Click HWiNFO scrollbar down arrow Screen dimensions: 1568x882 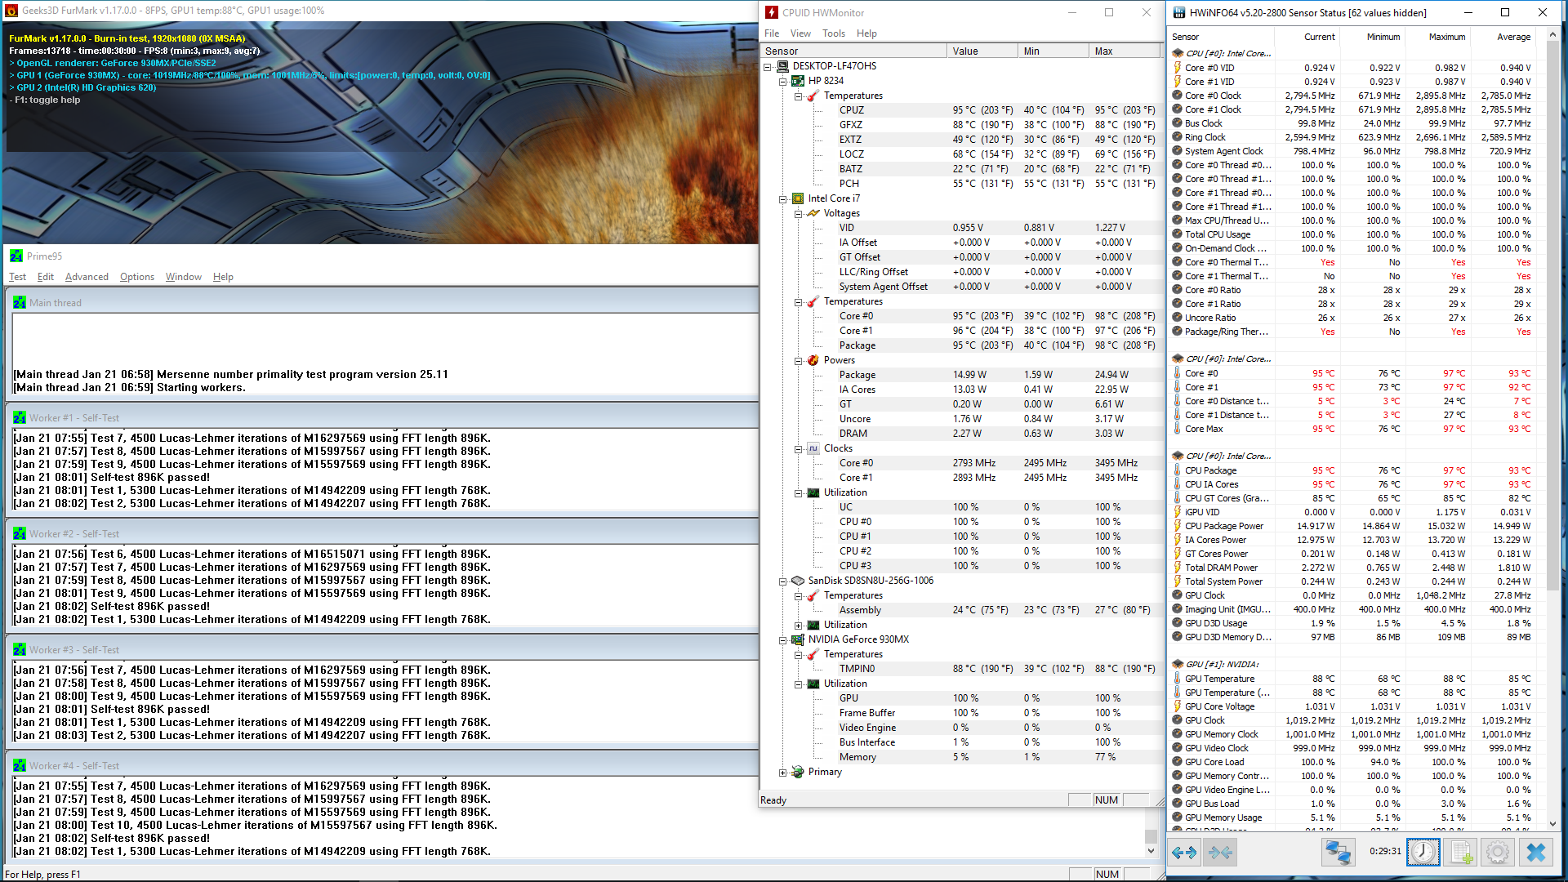(x=1554, y=824)
